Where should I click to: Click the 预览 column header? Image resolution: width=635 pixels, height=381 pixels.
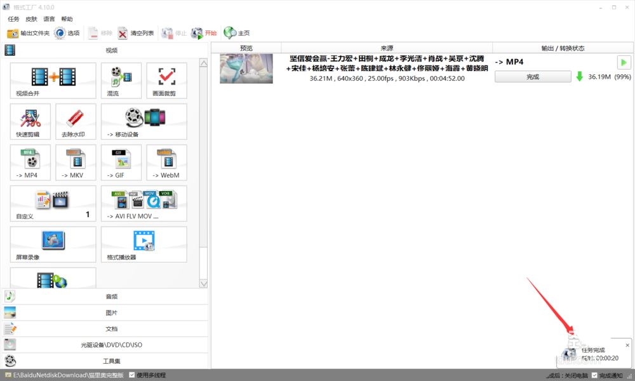click(246, 48)
